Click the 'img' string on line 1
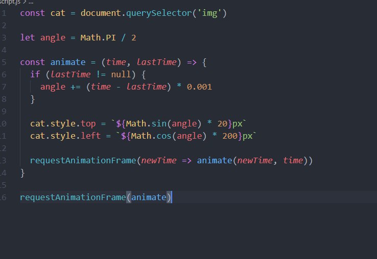This screenshot has width=377, height=259. pyautogui.click(x=209, y=13)
